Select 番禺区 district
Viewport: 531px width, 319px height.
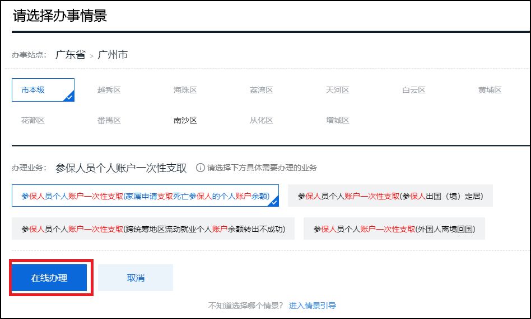[x=109, y=120]
